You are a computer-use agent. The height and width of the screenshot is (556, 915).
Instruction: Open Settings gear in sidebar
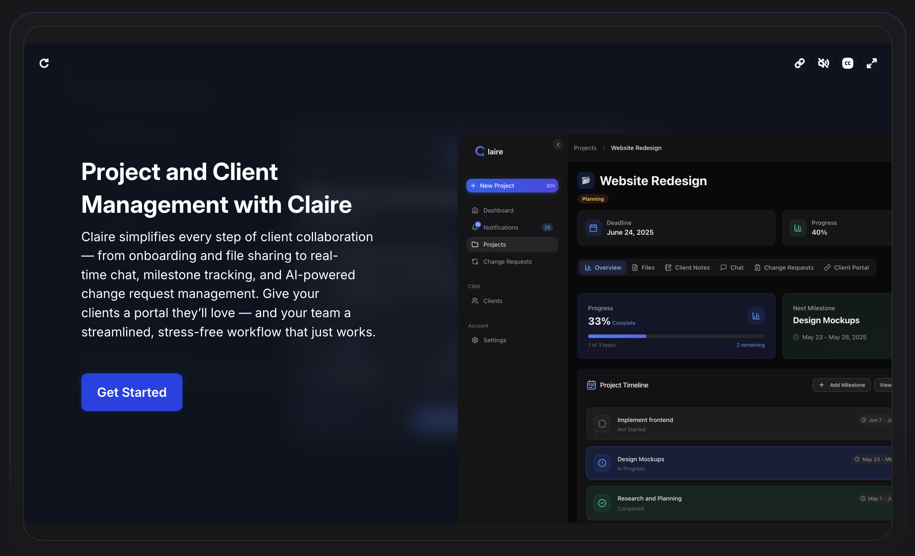475,340
